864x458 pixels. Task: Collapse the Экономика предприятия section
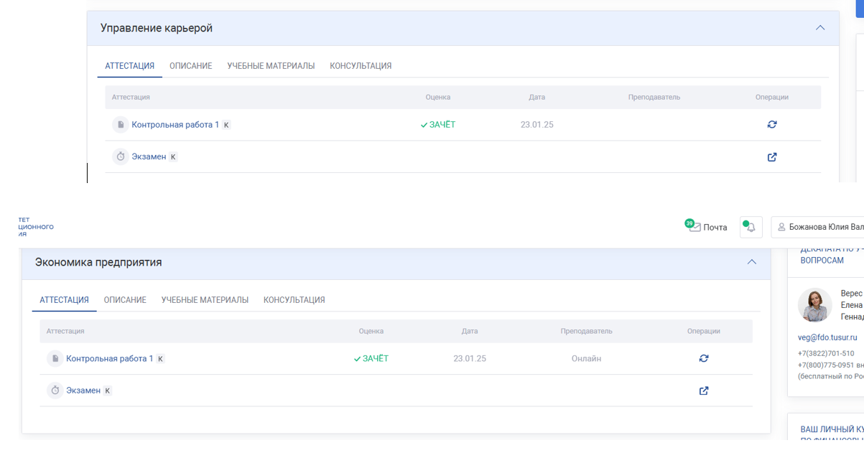pyautogui.click(x=752, y=262)
